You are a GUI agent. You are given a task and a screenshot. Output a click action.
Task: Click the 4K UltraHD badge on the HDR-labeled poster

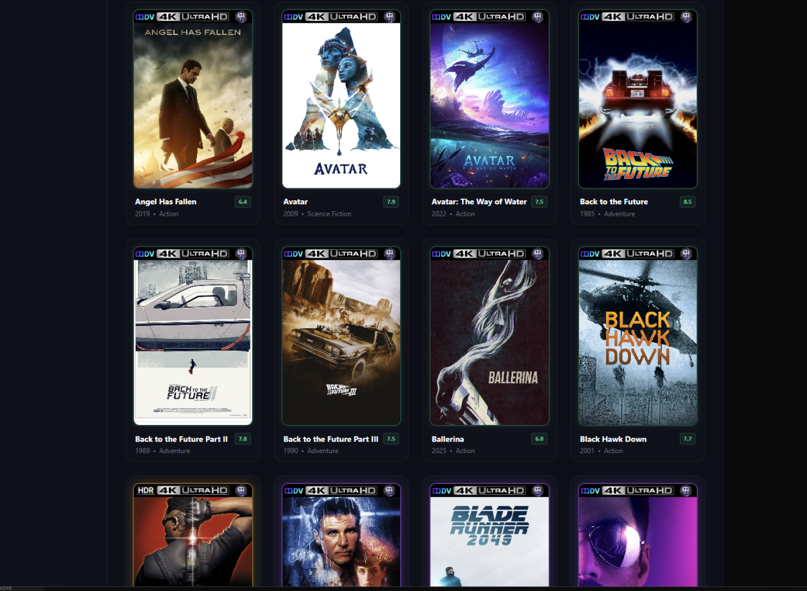193,490
